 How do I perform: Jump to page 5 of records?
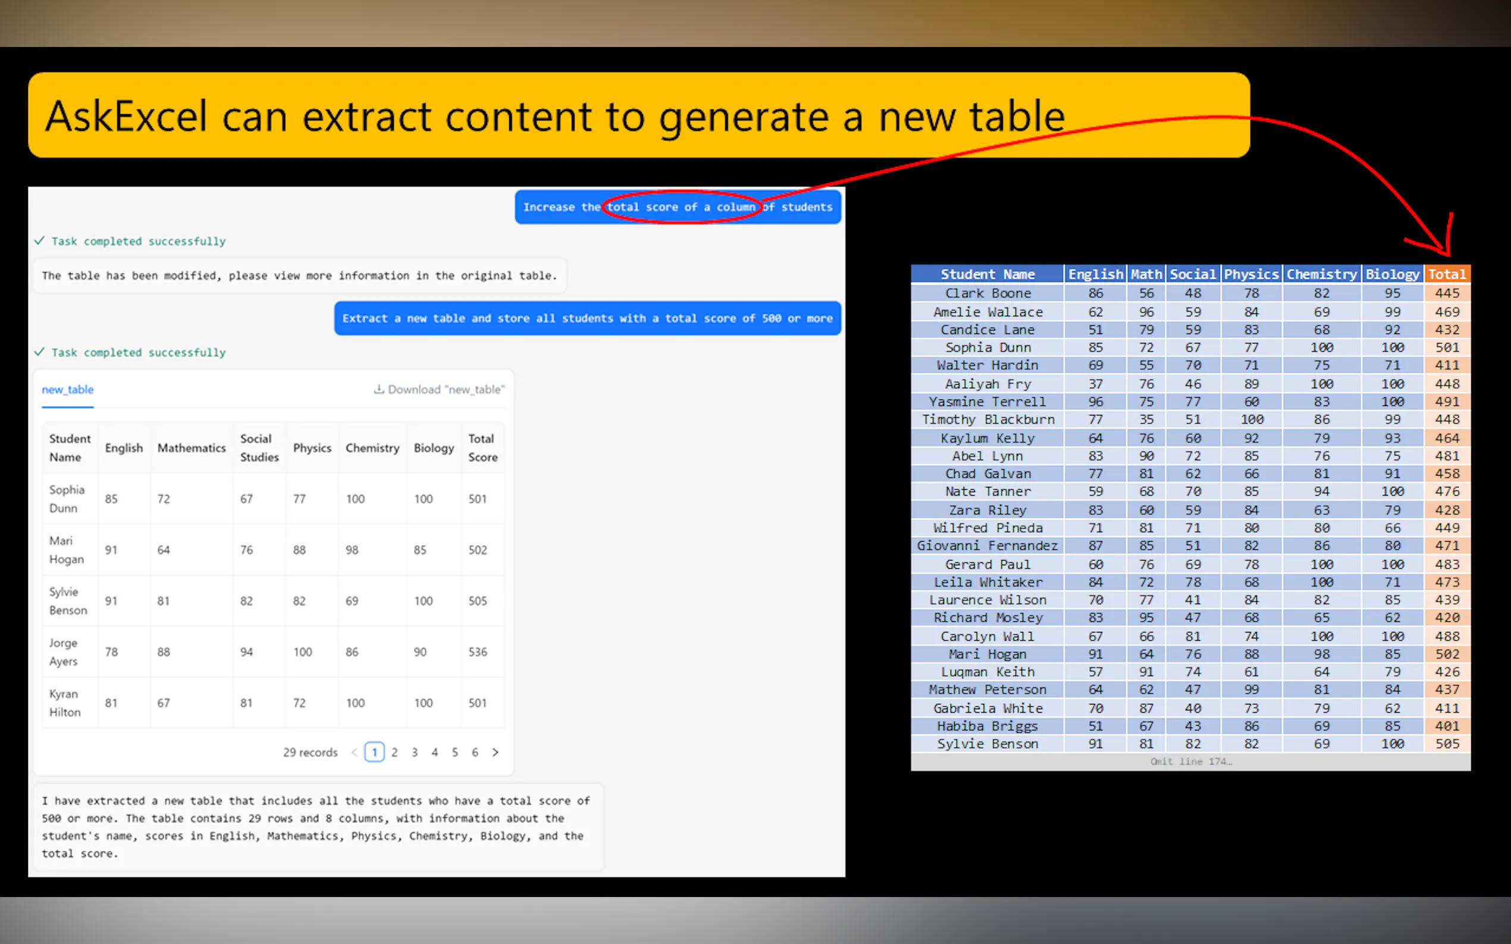pyautogui.click(x=454, y=753)
